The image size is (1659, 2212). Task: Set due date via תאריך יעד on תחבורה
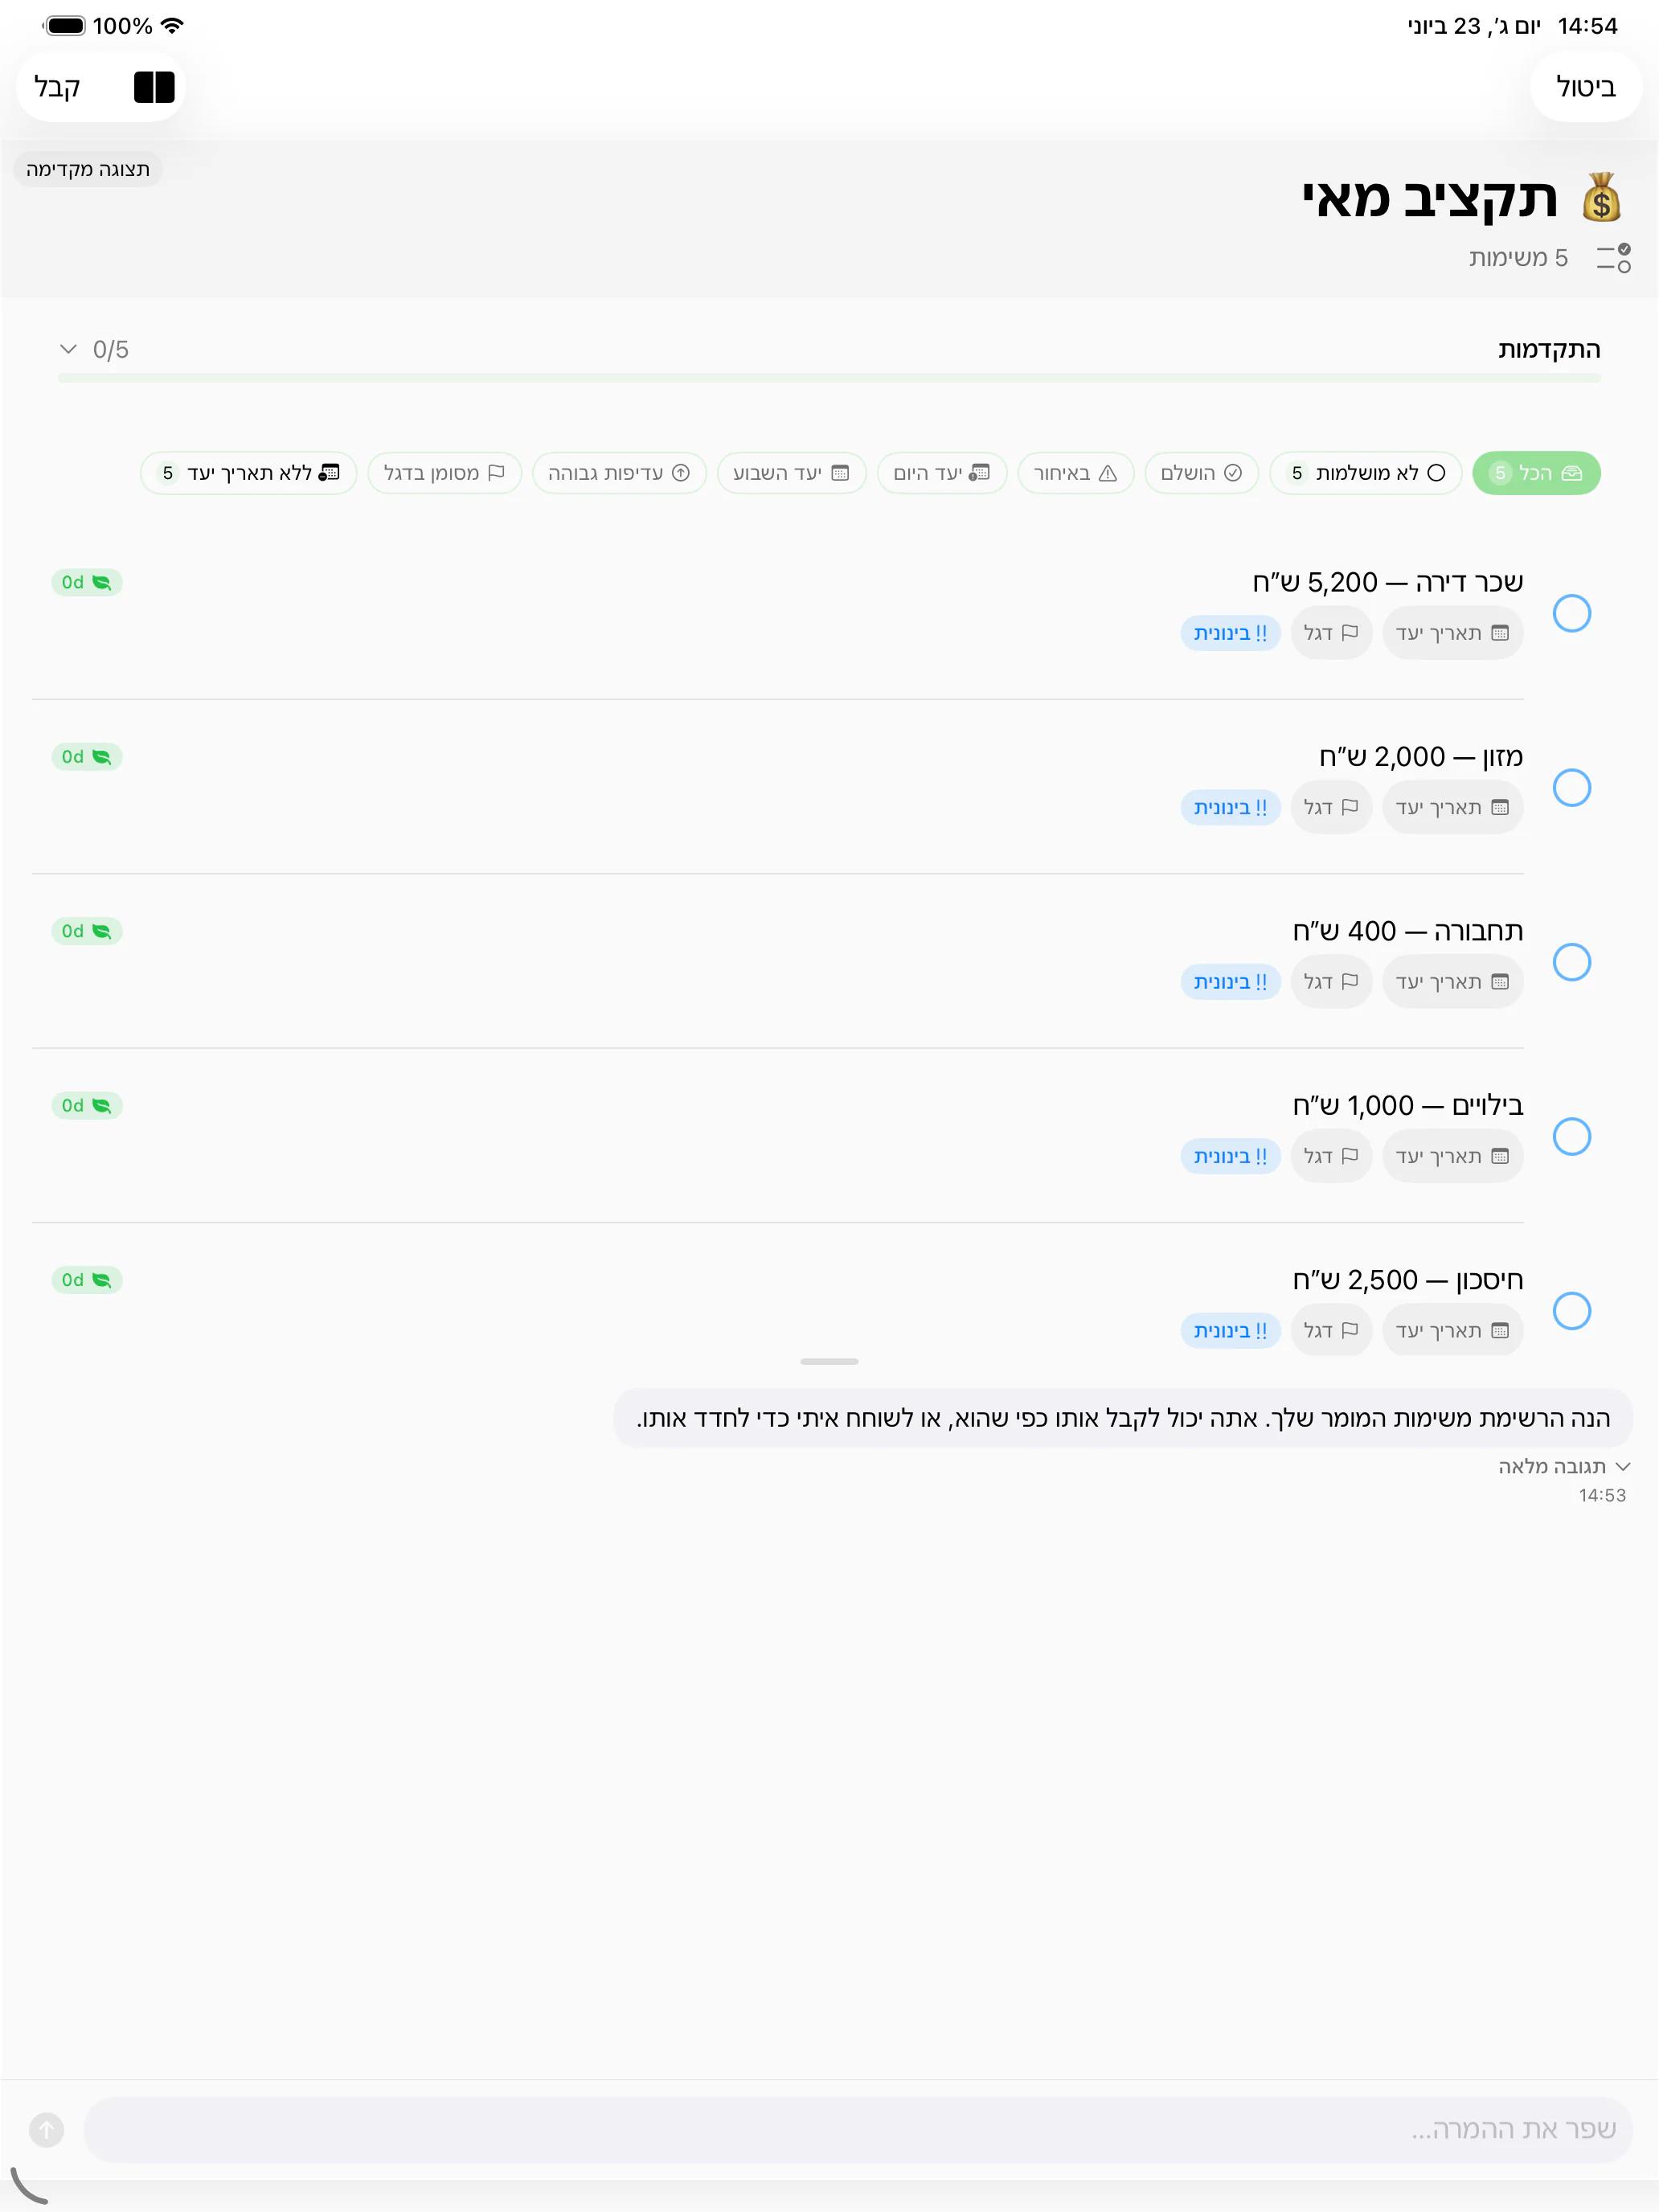pos(1453,981)
